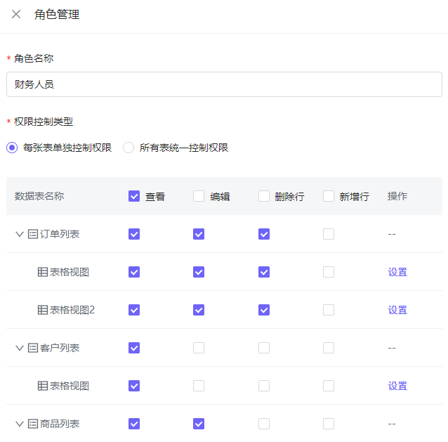This screenshot has width=448, height=442.
Task: Click the 表格视图2 grid icon
Action: (43, 310)
